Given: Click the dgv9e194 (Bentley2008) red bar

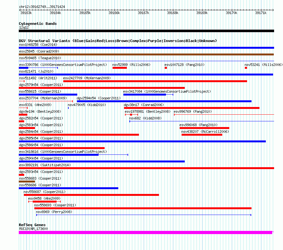Looking at the screenshot, I should (x=23, y=115).
